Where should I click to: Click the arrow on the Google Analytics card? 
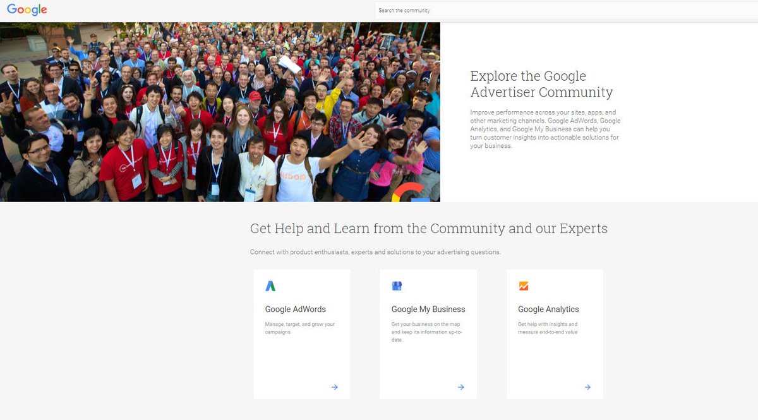pyautogui.click(x=587, y=387)
